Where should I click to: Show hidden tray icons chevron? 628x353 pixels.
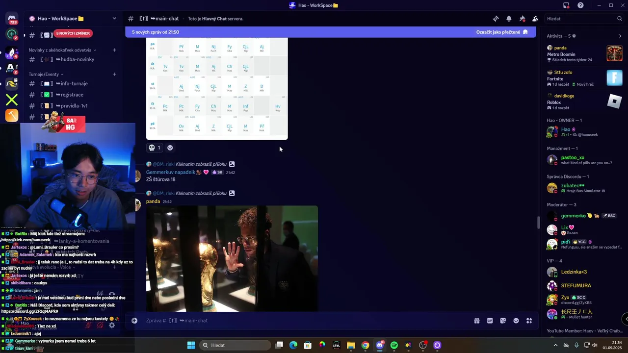click(x=555, y=345)
